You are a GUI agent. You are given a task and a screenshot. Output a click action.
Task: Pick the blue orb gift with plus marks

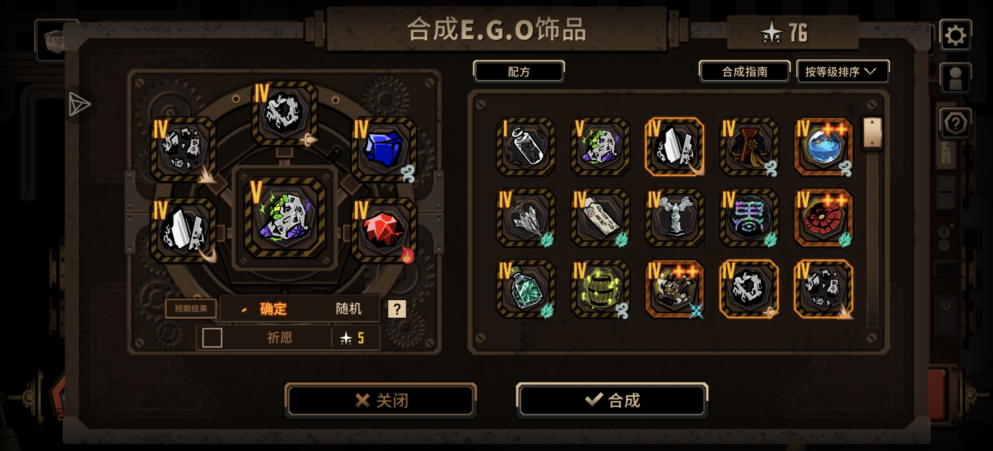[823, 146]
